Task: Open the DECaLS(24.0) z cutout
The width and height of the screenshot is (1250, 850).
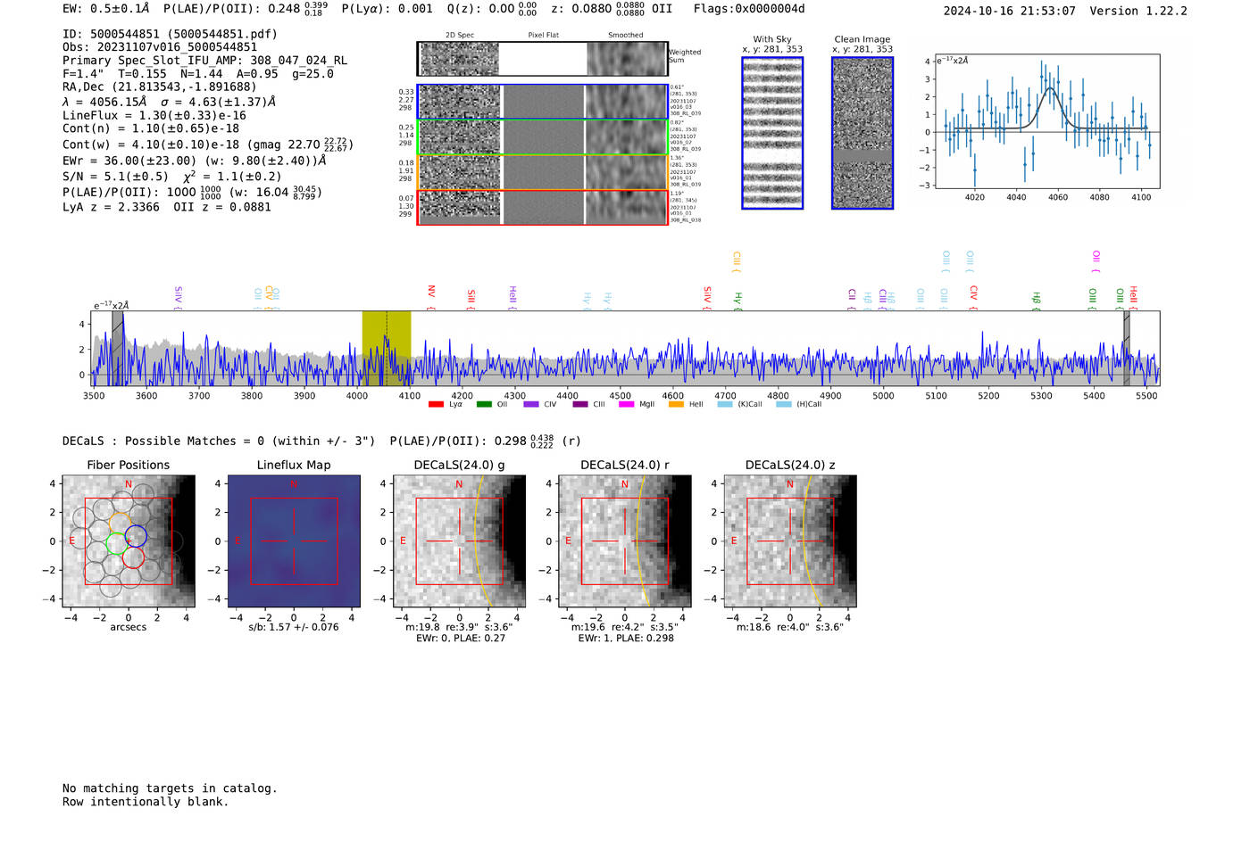Action: (789, 541)
